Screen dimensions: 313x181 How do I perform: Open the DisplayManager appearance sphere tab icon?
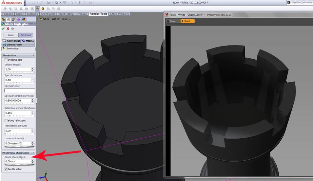click(x=24, y=19)
